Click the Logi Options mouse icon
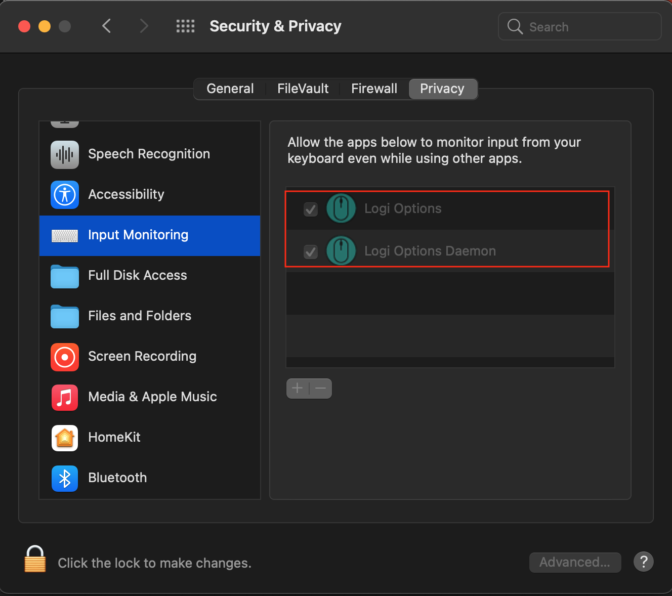This screenshot has width=672, height=596. [341, 208]
